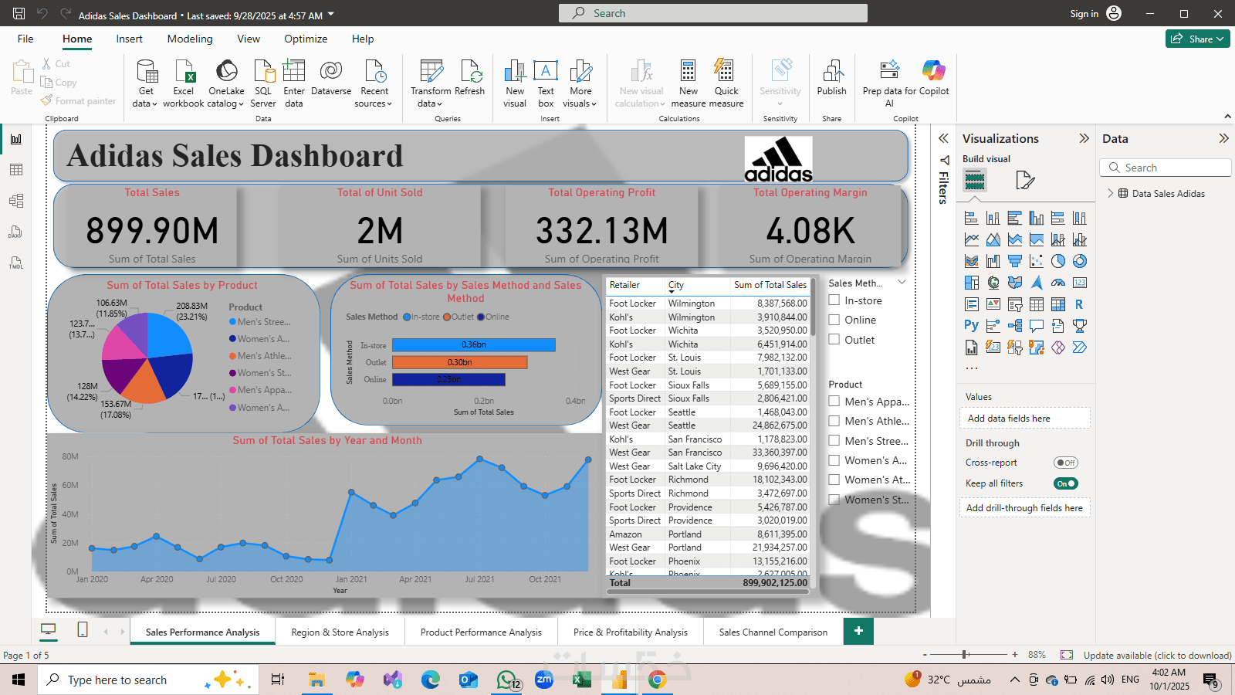The height and width of the screenshot is (695, 1235).
Task: Switch to the Insert ribbon tab
Action: pos(129,39)
